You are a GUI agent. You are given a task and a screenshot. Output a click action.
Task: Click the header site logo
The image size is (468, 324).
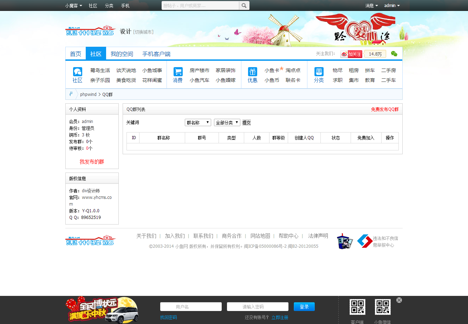[x=91, y=31]
